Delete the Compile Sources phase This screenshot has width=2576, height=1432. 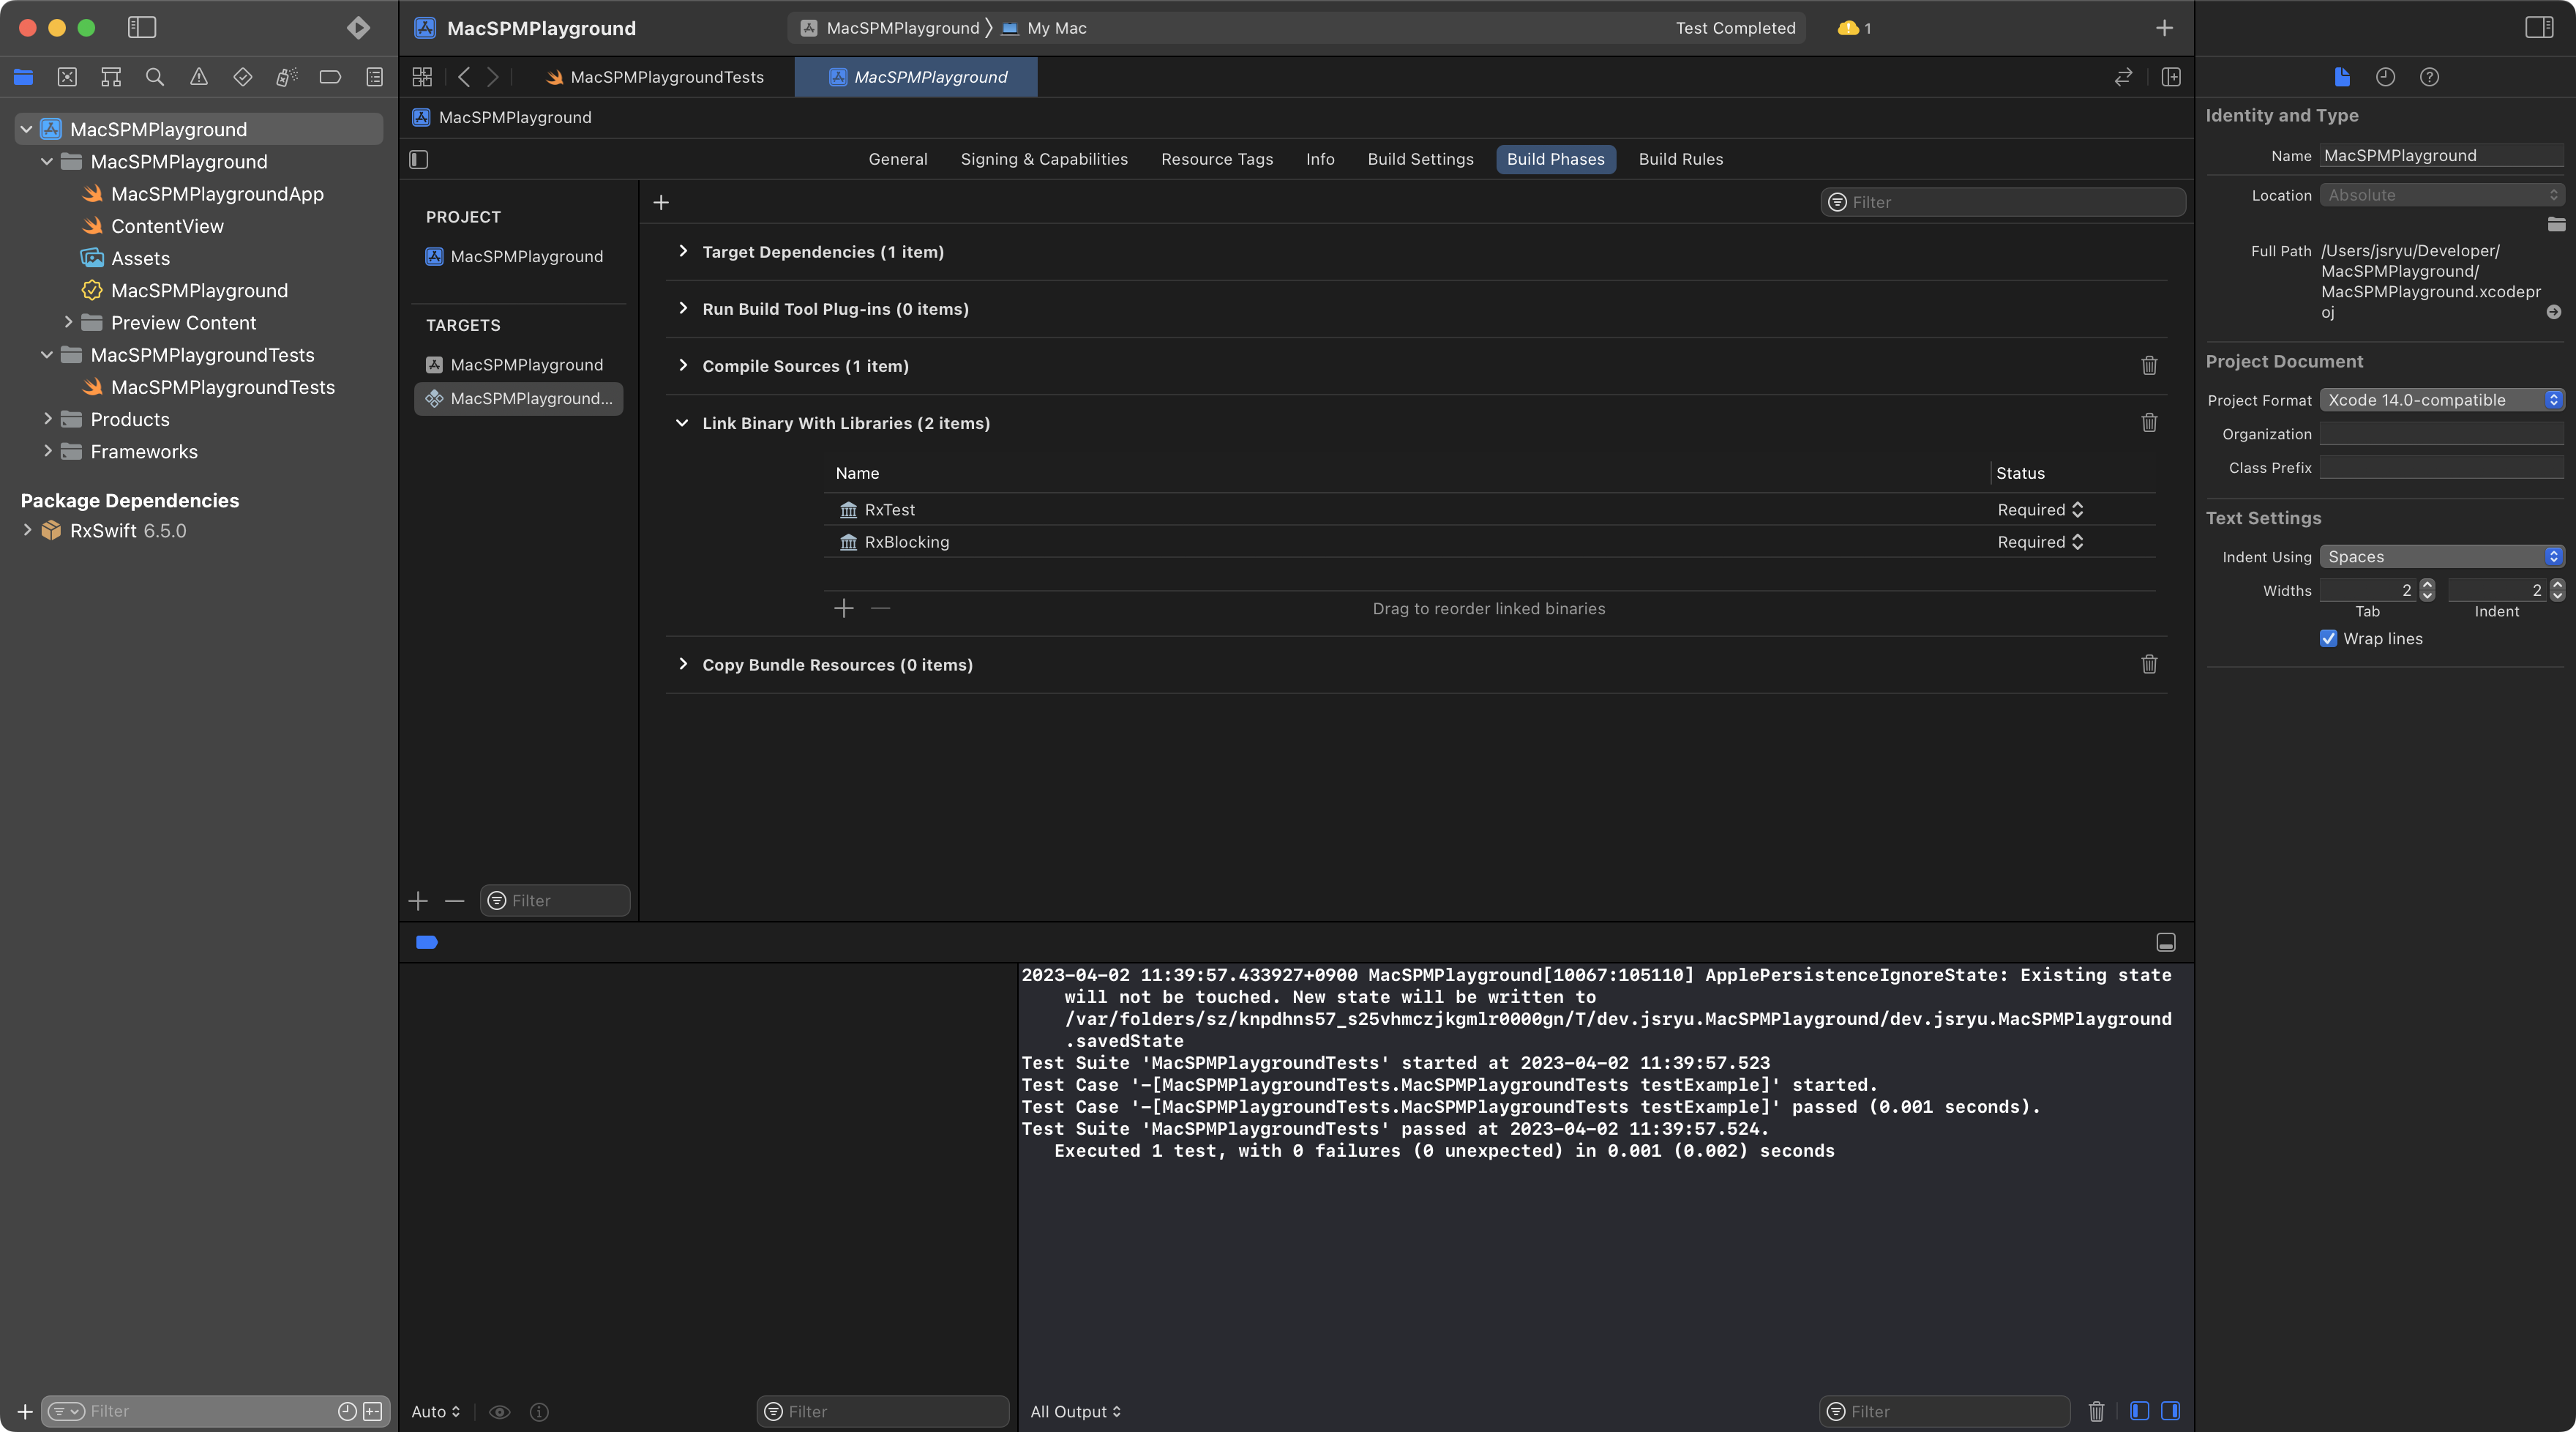(x=2149, y=365)
